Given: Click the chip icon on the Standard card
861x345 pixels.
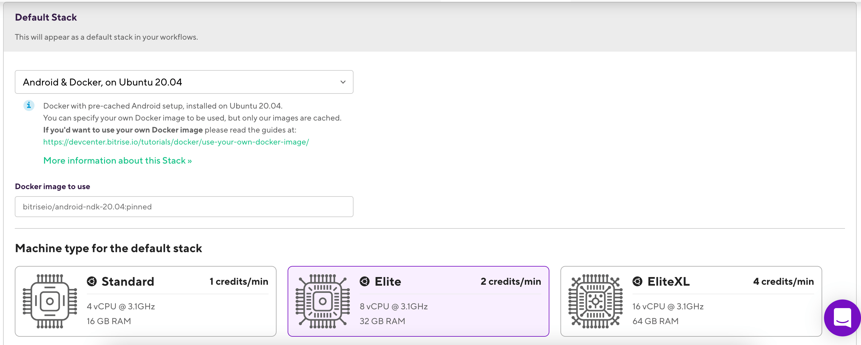Looking at the screenshot, I should (x=50, y=301).
